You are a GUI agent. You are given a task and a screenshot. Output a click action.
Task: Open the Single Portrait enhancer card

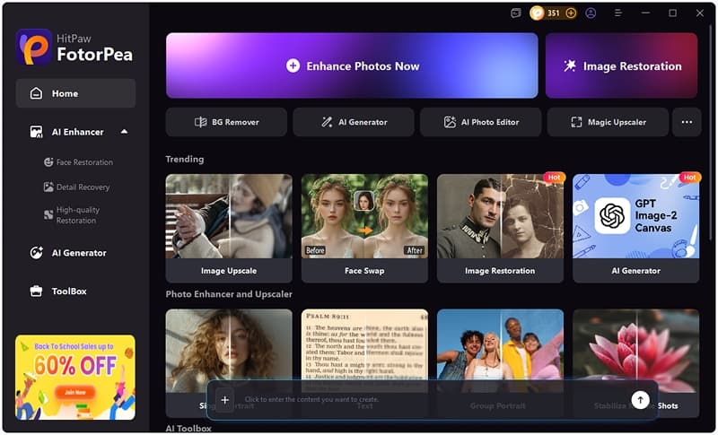[x=229, y=346]
